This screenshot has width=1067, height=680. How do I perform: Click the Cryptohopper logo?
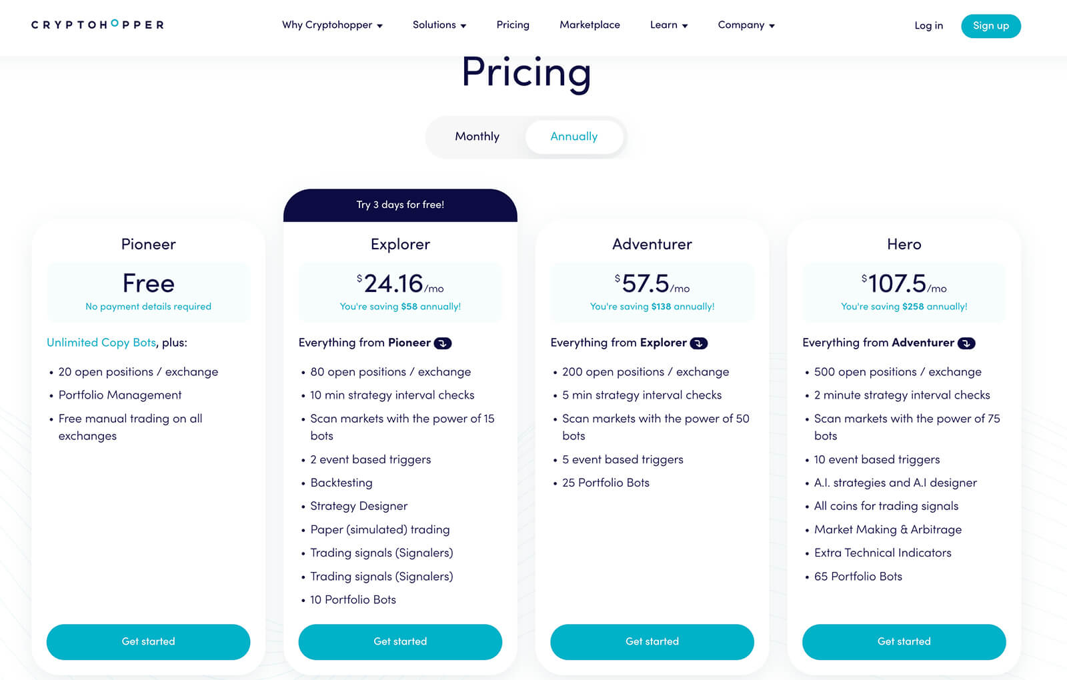(97, 25)
